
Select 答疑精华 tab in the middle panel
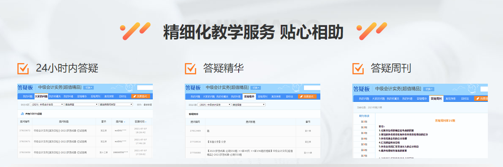[x=249, y=96]
